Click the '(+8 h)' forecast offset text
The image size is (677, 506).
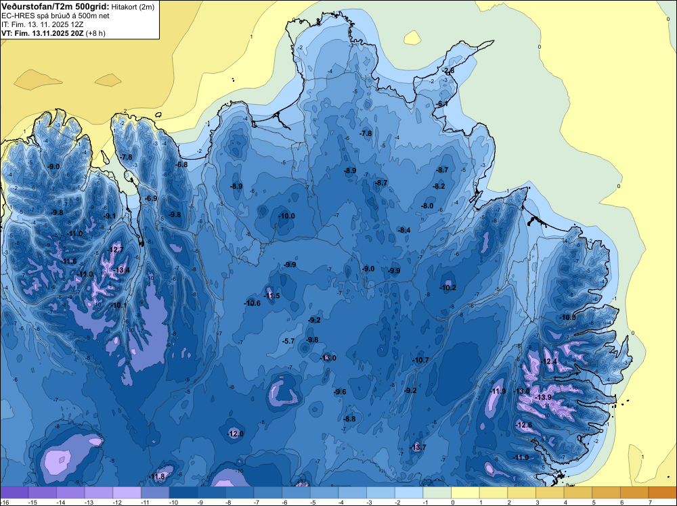pyautogui.click(x=96, y=33)
